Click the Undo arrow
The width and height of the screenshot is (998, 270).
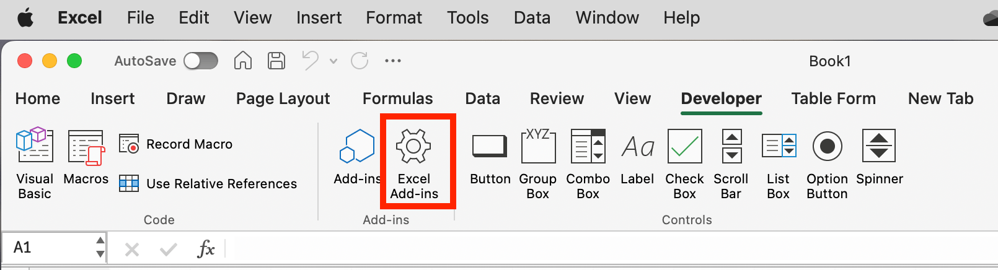pos(311,61)
